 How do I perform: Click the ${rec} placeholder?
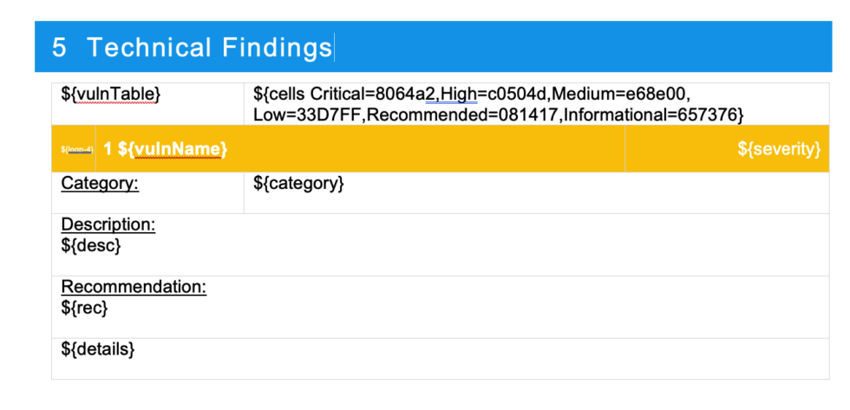pyautogui.click(x=84, y=308)
